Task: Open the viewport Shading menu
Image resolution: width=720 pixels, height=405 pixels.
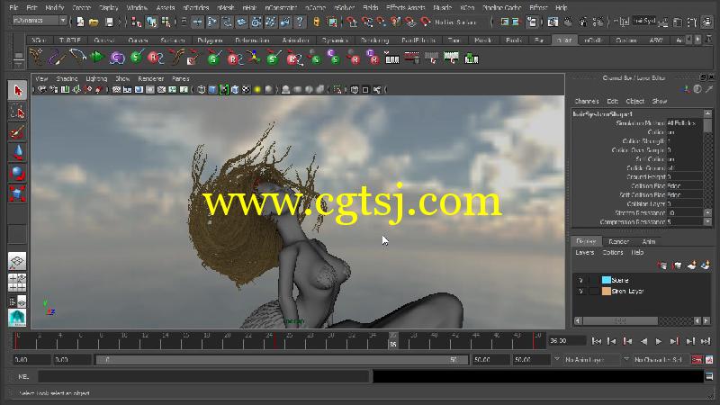Action: [67, 78]
